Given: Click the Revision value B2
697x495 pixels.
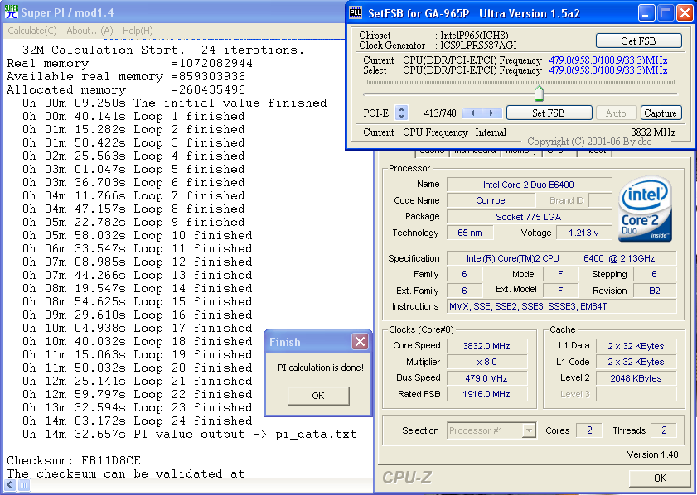Looking at the screenshot, I should (655, 291).
